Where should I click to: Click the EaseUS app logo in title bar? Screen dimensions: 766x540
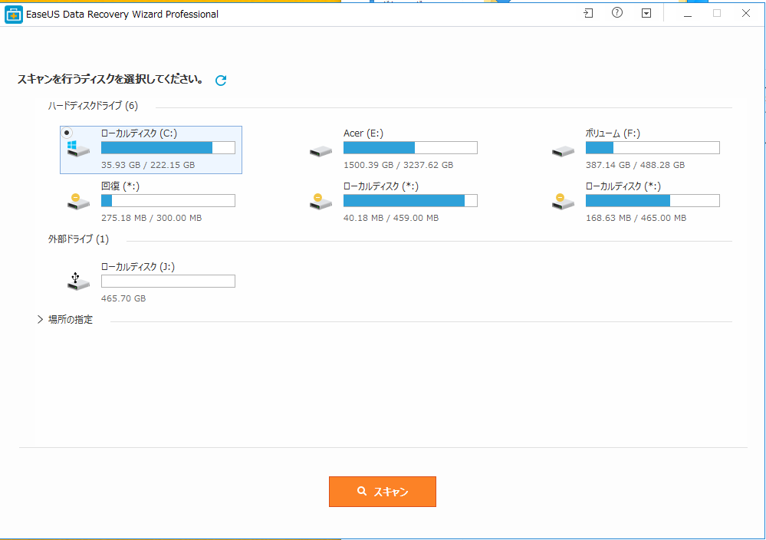13,14
